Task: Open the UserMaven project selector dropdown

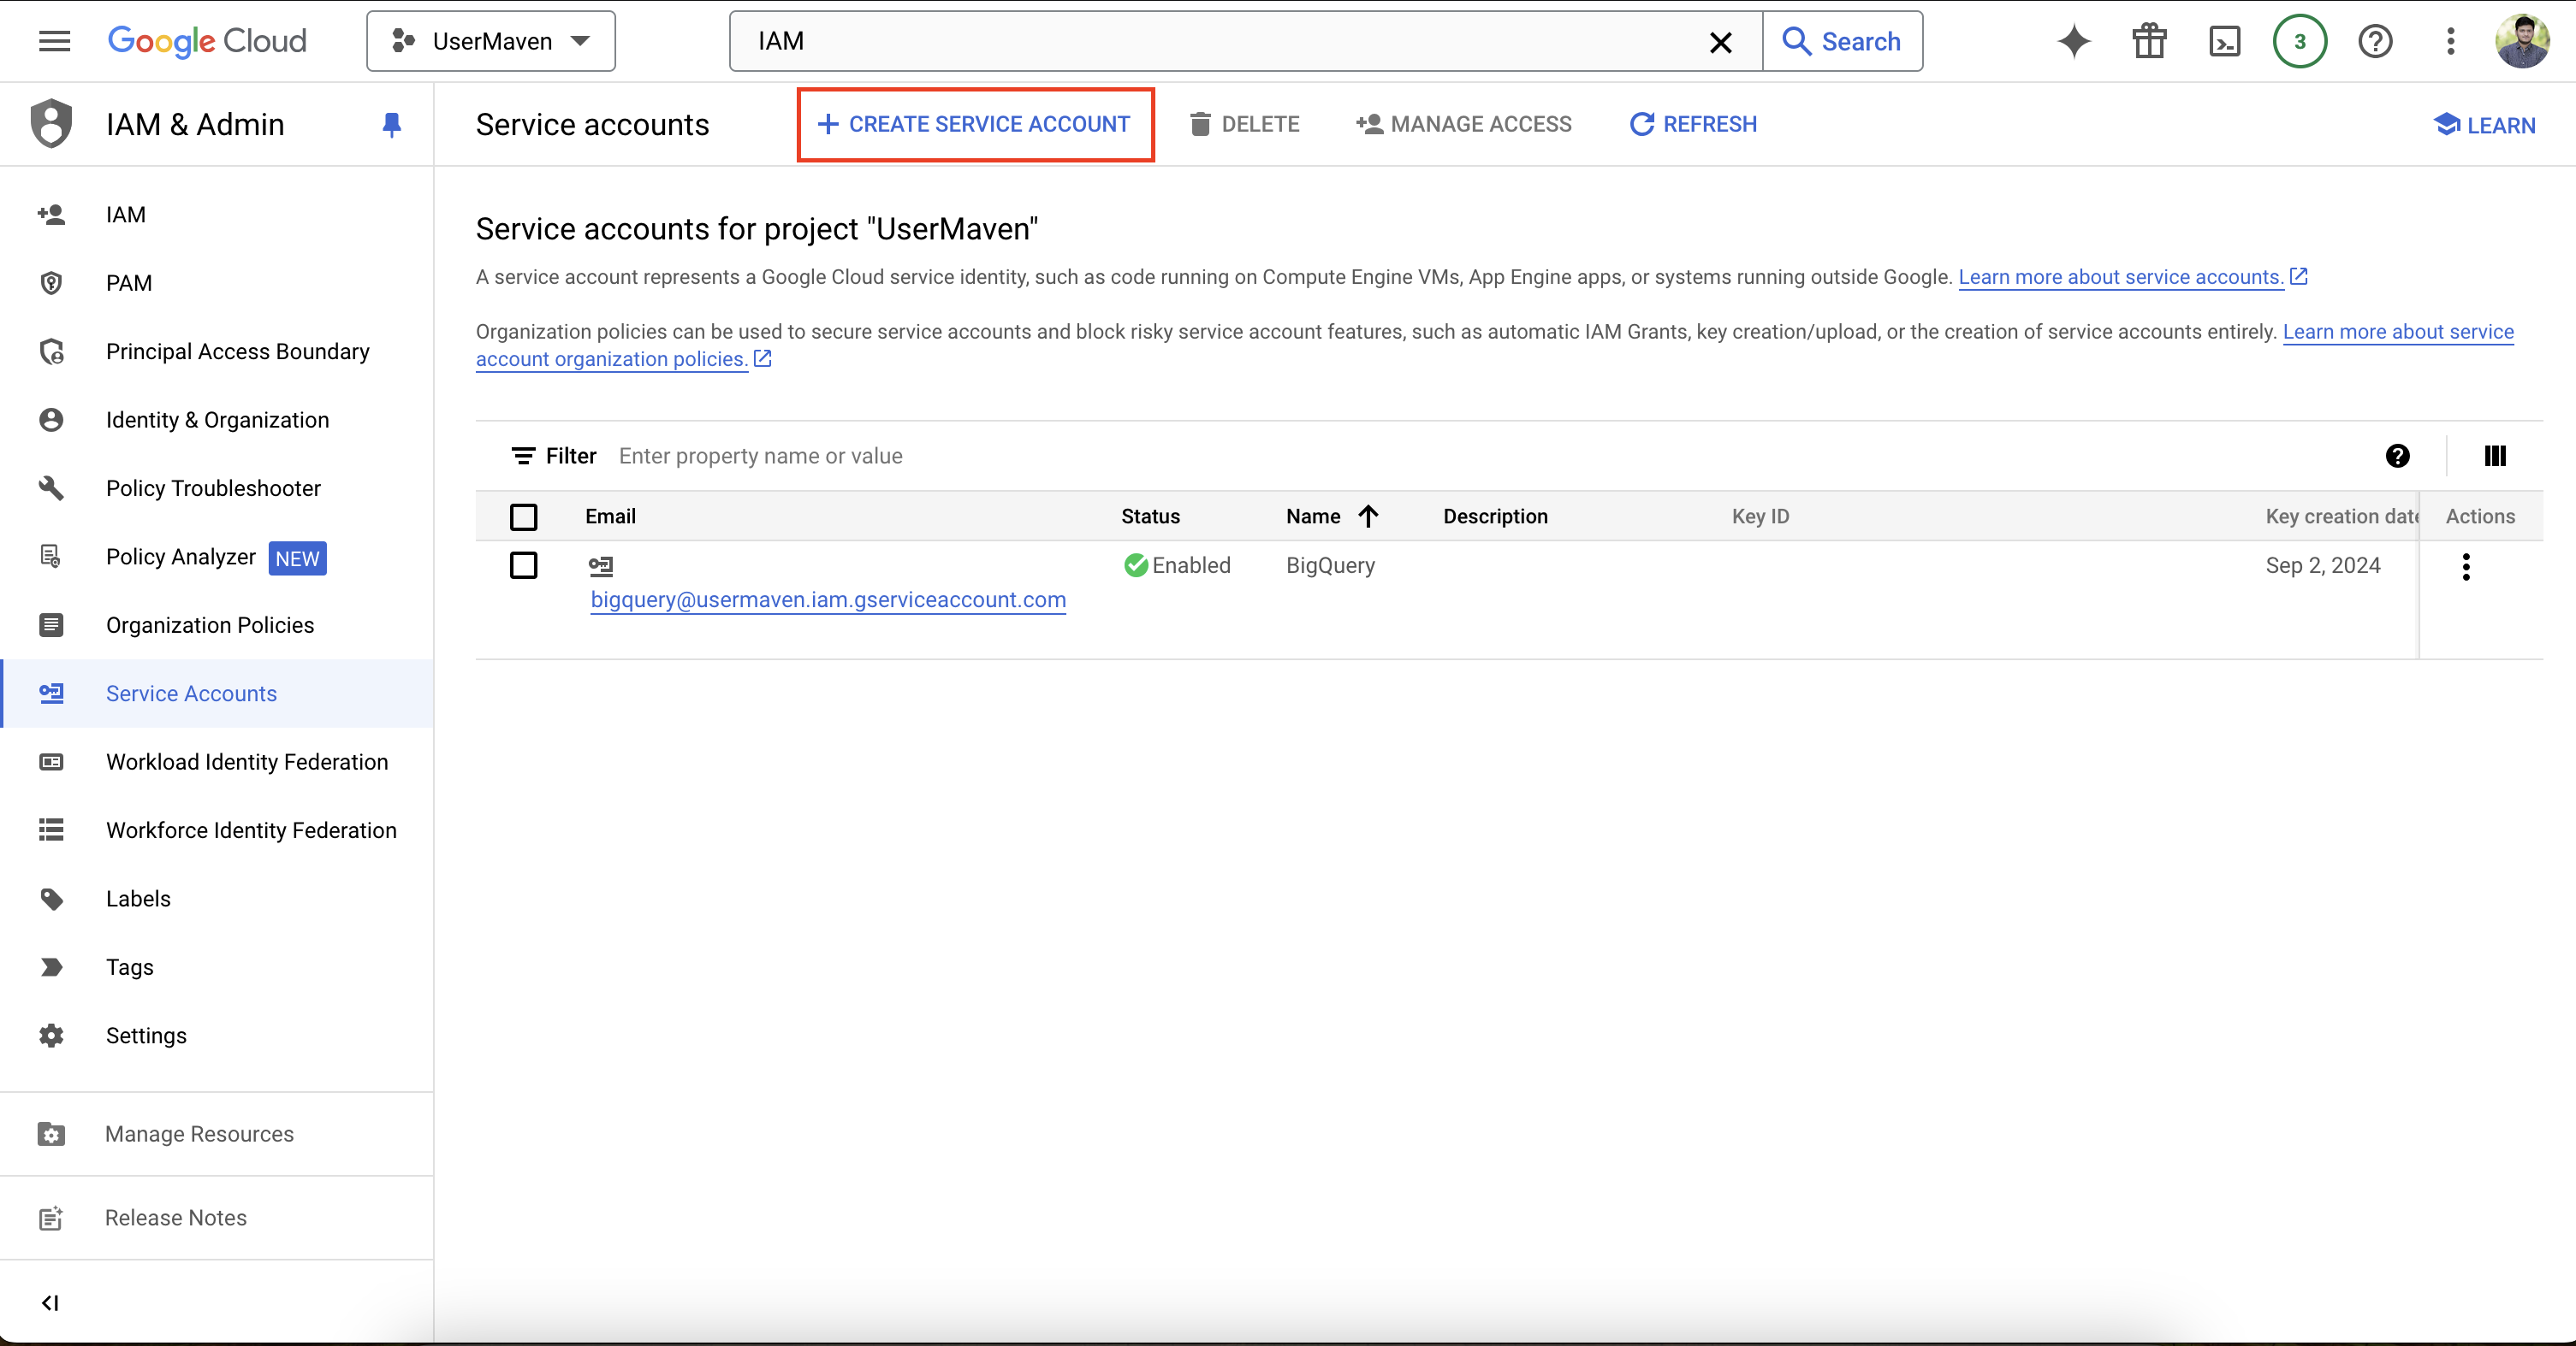Action: tap(491, 41)
